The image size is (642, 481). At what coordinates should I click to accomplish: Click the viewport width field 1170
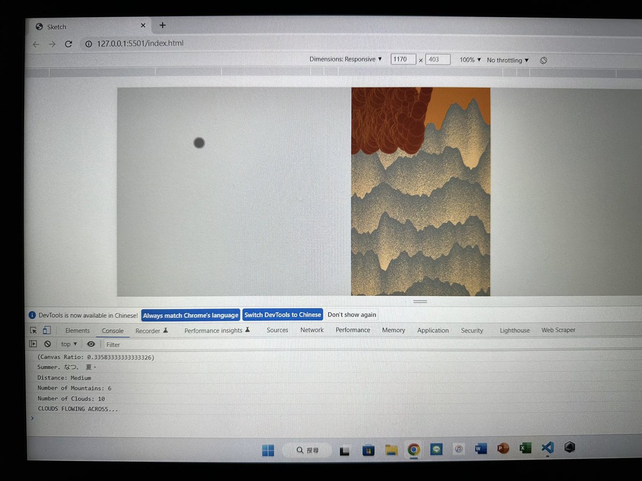point(403,59)
